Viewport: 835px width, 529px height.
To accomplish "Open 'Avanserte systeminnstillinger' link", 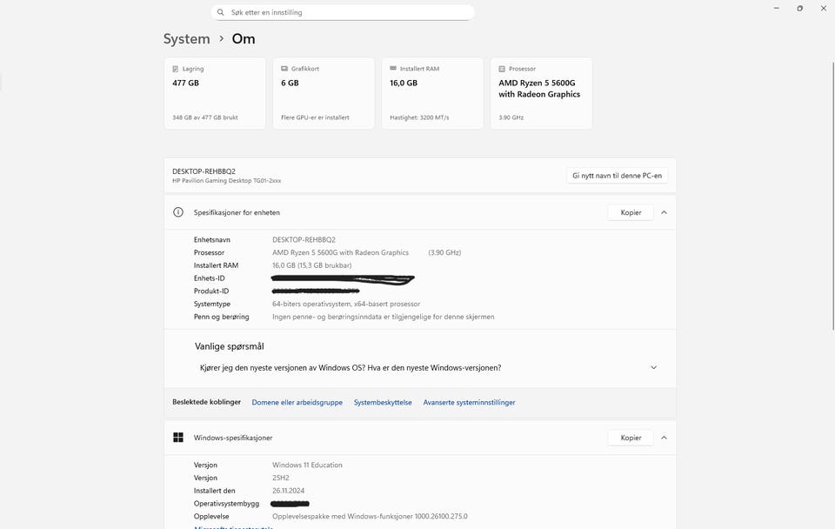I will click(469, 403).
